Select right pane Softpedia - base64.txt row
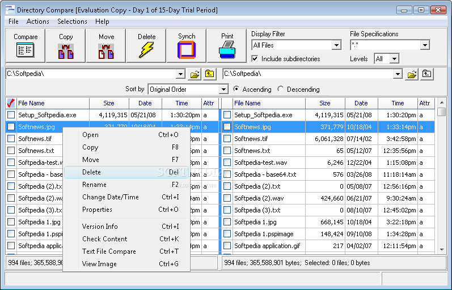This screenshot has width=452, height=290. (x=328, y=174)
